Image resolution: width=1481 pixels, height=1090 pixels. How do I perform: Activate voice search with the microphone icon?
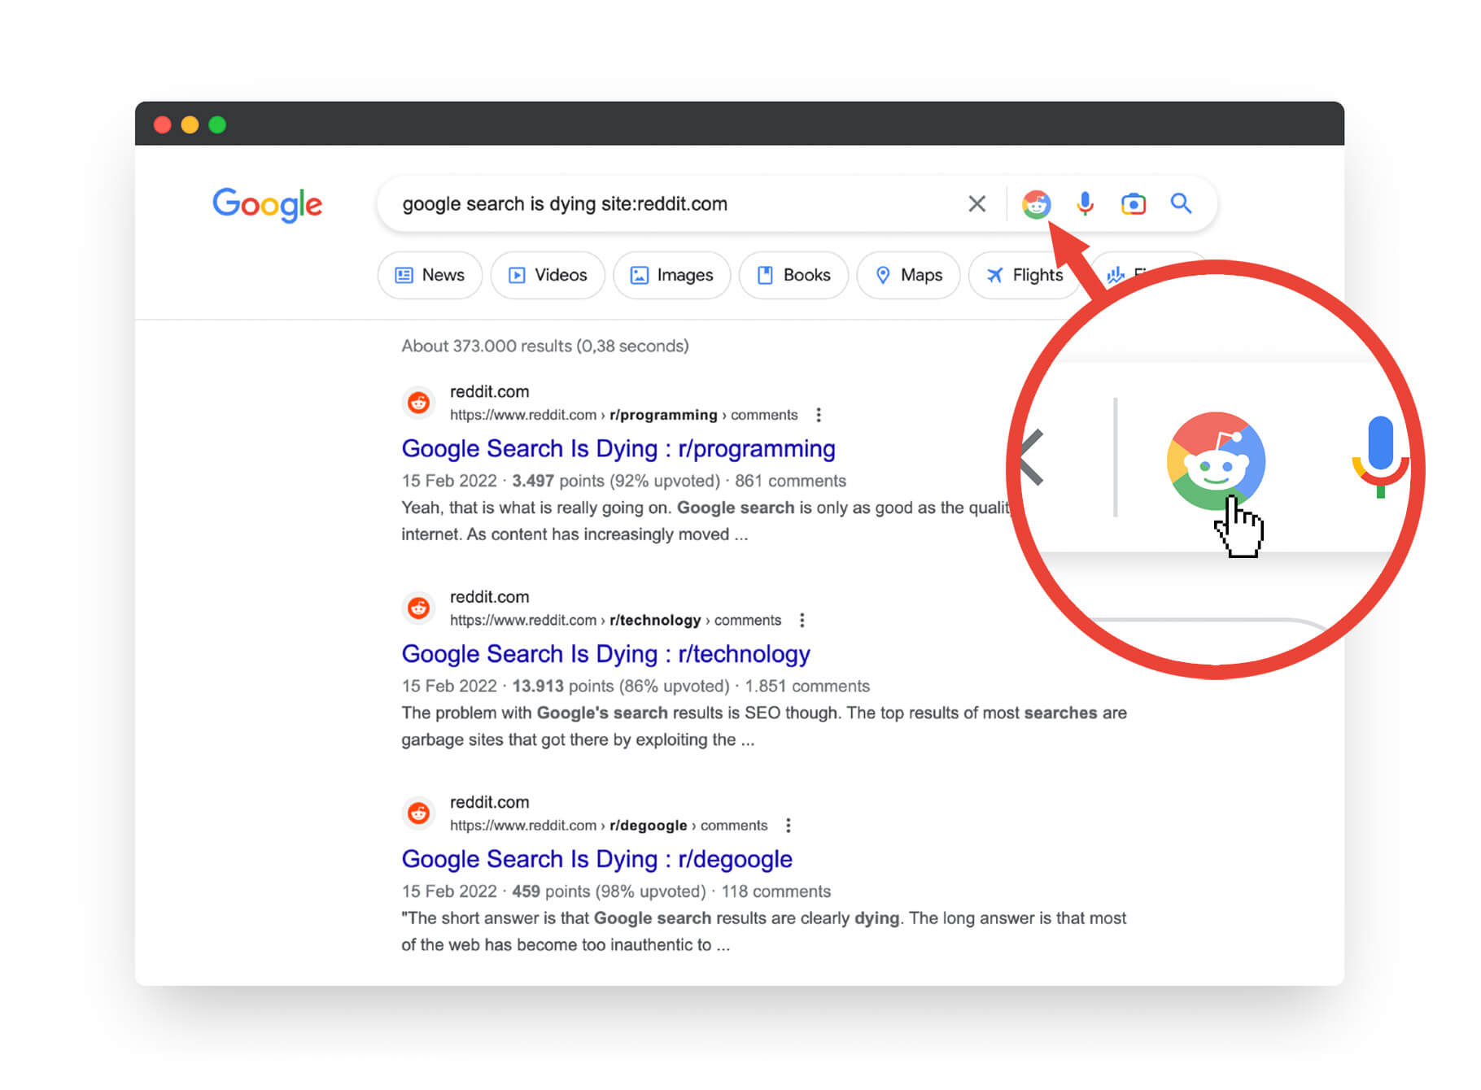[1084, 204]
